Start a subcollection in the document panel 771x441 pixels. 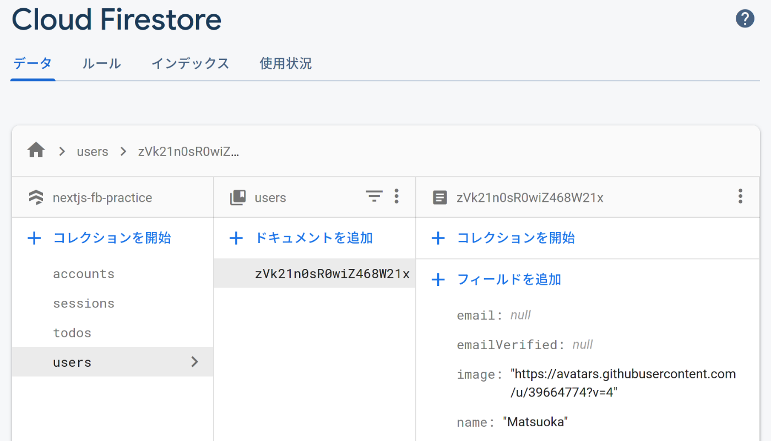pyautogui.click(x=516, y=238)
